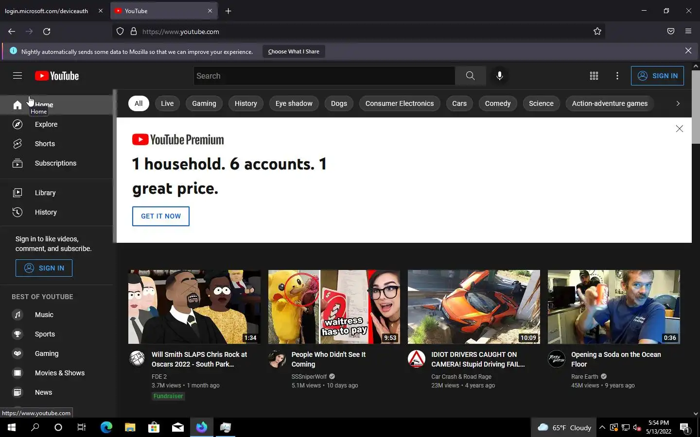The height and width of the screenshot is (437, 700).
Task: Go to Home in the sidebar
Action: (56, 105)
